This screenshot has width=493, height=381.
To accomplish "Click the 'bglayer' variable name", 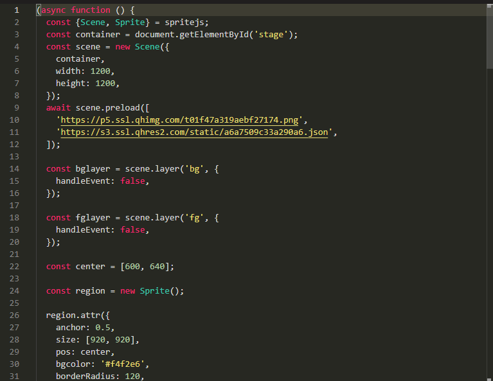I will 93,169.
